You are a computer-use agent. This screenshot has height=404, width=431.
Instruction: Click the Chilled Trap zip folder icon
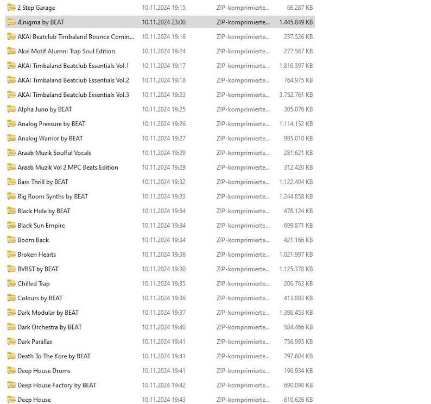click(11, 284)
